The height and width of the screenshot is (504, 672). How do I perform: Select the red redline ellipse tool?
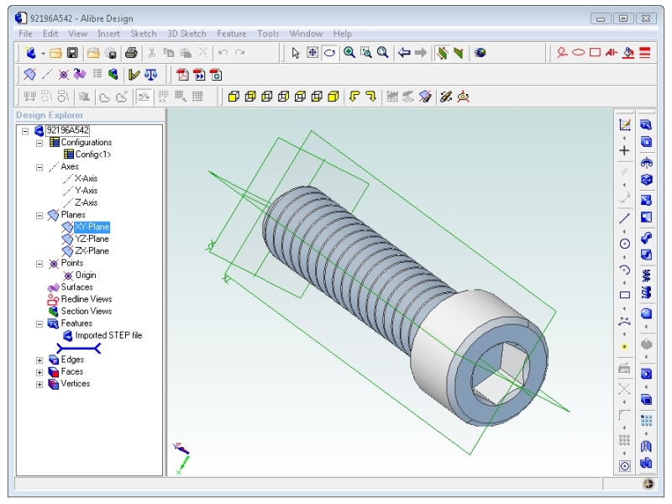coord(578,53)
